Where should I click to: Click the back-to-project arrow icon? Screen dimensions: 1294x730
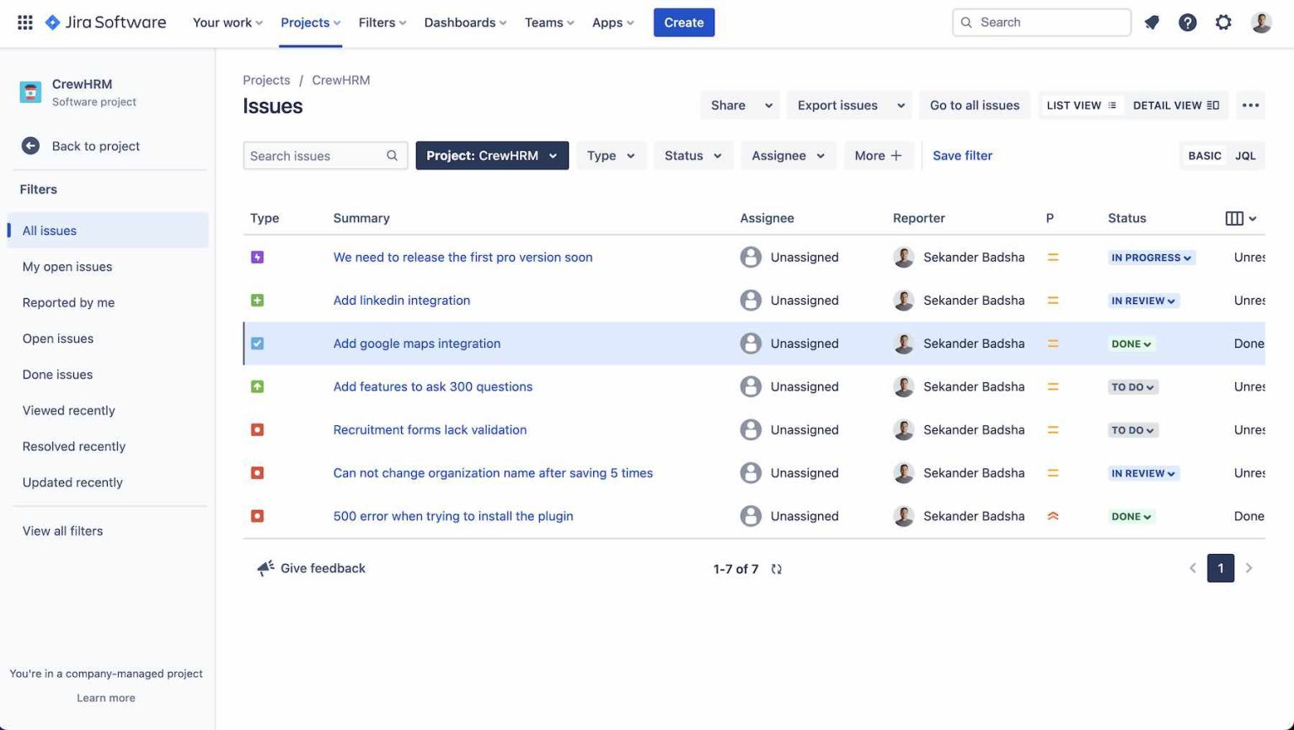point(30,145)
